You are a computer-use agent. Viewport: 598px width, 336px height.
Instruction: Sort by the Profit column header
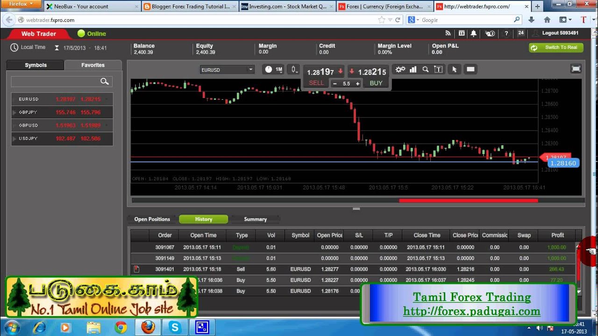(557, 235)
